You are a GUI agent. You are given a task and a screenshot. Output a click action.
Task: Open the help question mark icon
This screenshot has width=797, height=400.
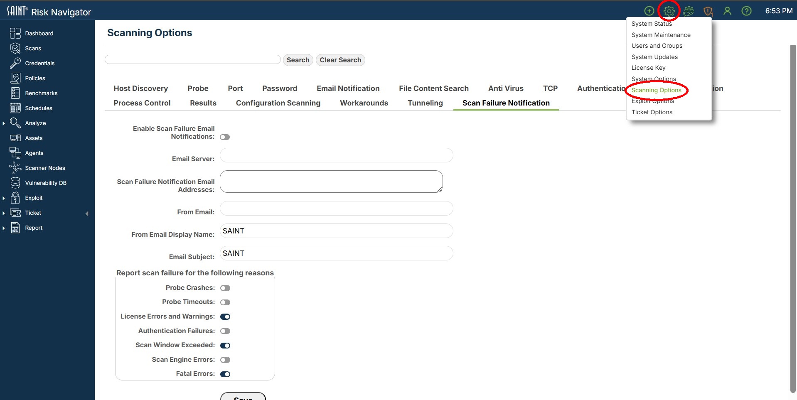[746, 11]
